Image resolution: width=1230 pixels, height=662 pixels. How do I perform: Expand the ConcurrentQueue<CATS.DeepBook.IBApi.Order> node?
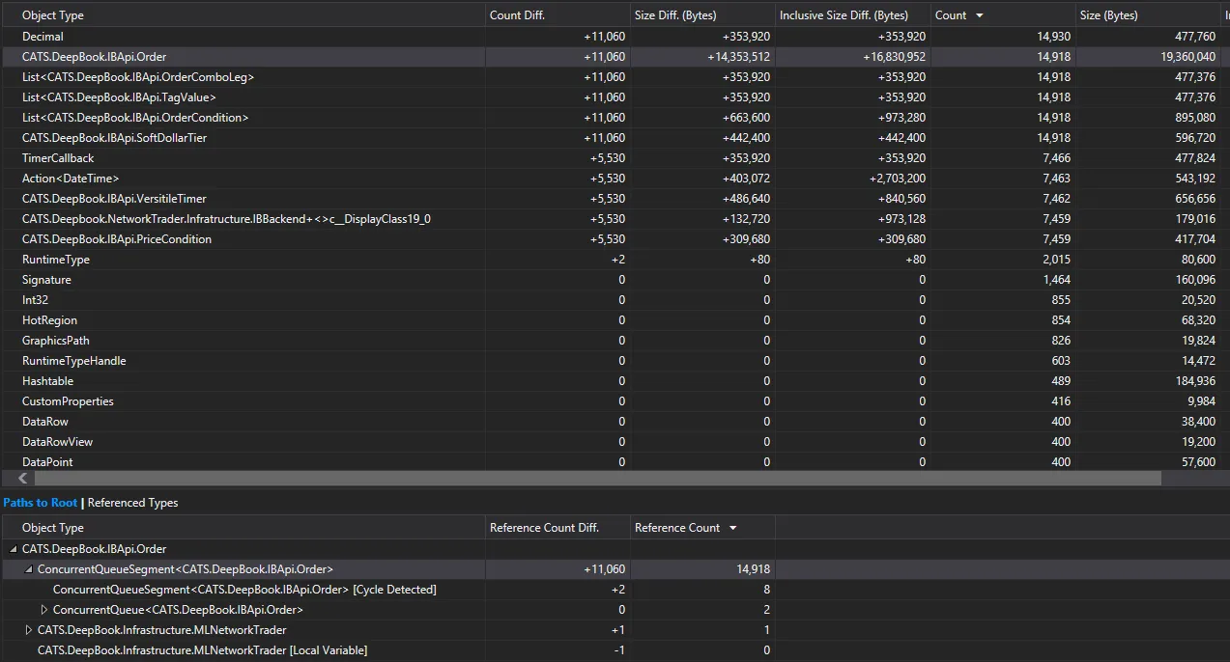[43, 610]
